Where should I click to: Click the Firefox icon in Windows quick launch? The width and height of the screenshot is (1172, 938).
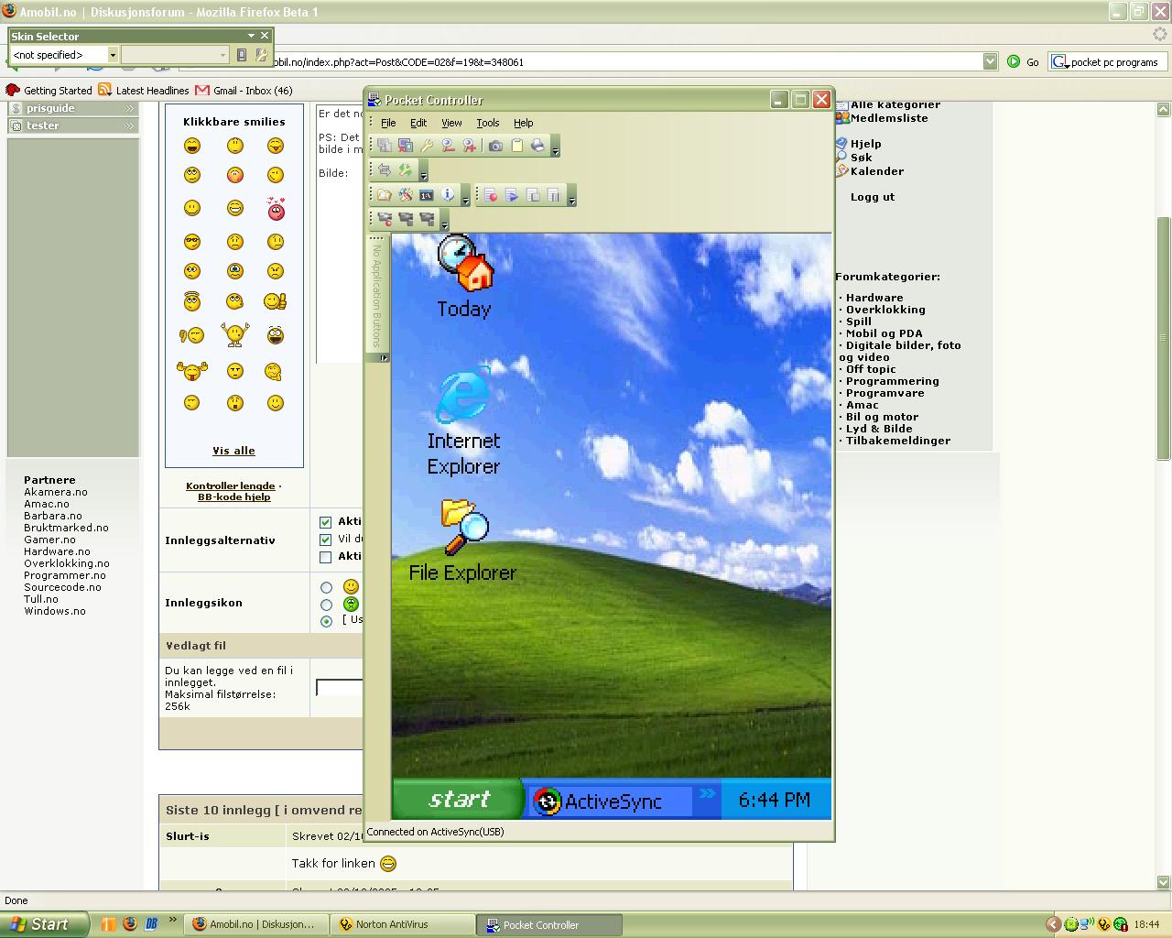click(x=129, y=924)
